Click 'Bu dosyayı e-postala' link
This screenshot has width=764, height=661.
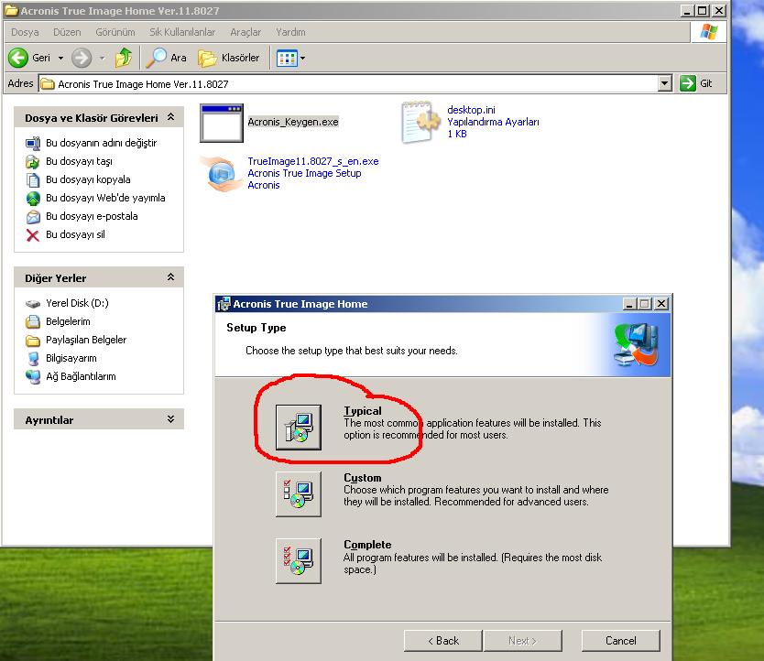point(92,216)
